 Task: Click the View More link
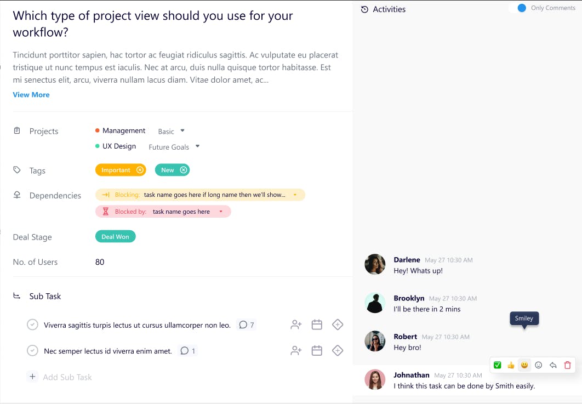(31, 95)
